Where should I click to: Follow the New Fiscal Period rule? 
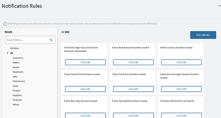click(x=86, y=89)
